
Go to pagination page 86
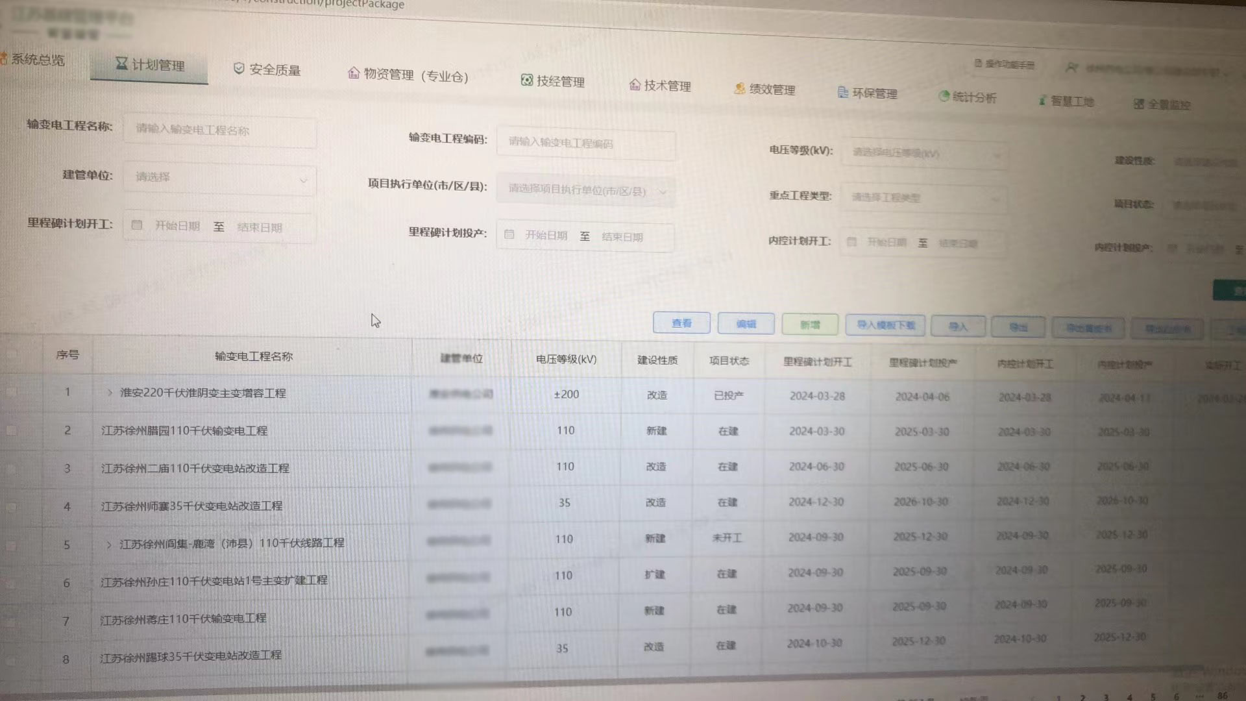1222,695
